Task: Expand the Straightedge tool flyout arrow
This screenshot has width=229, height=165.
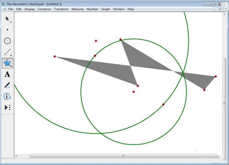Action: (11, 55)
